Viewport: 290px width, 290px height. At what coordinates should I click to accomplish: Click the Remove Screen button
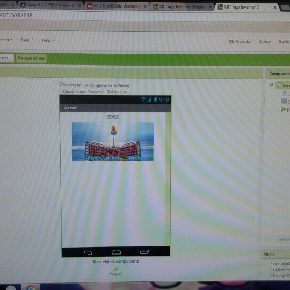tap(31, 58)
